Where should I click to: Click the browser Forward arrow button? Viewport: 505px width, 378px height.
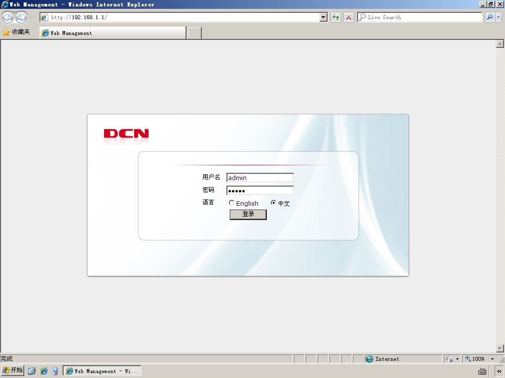[22, 17]
